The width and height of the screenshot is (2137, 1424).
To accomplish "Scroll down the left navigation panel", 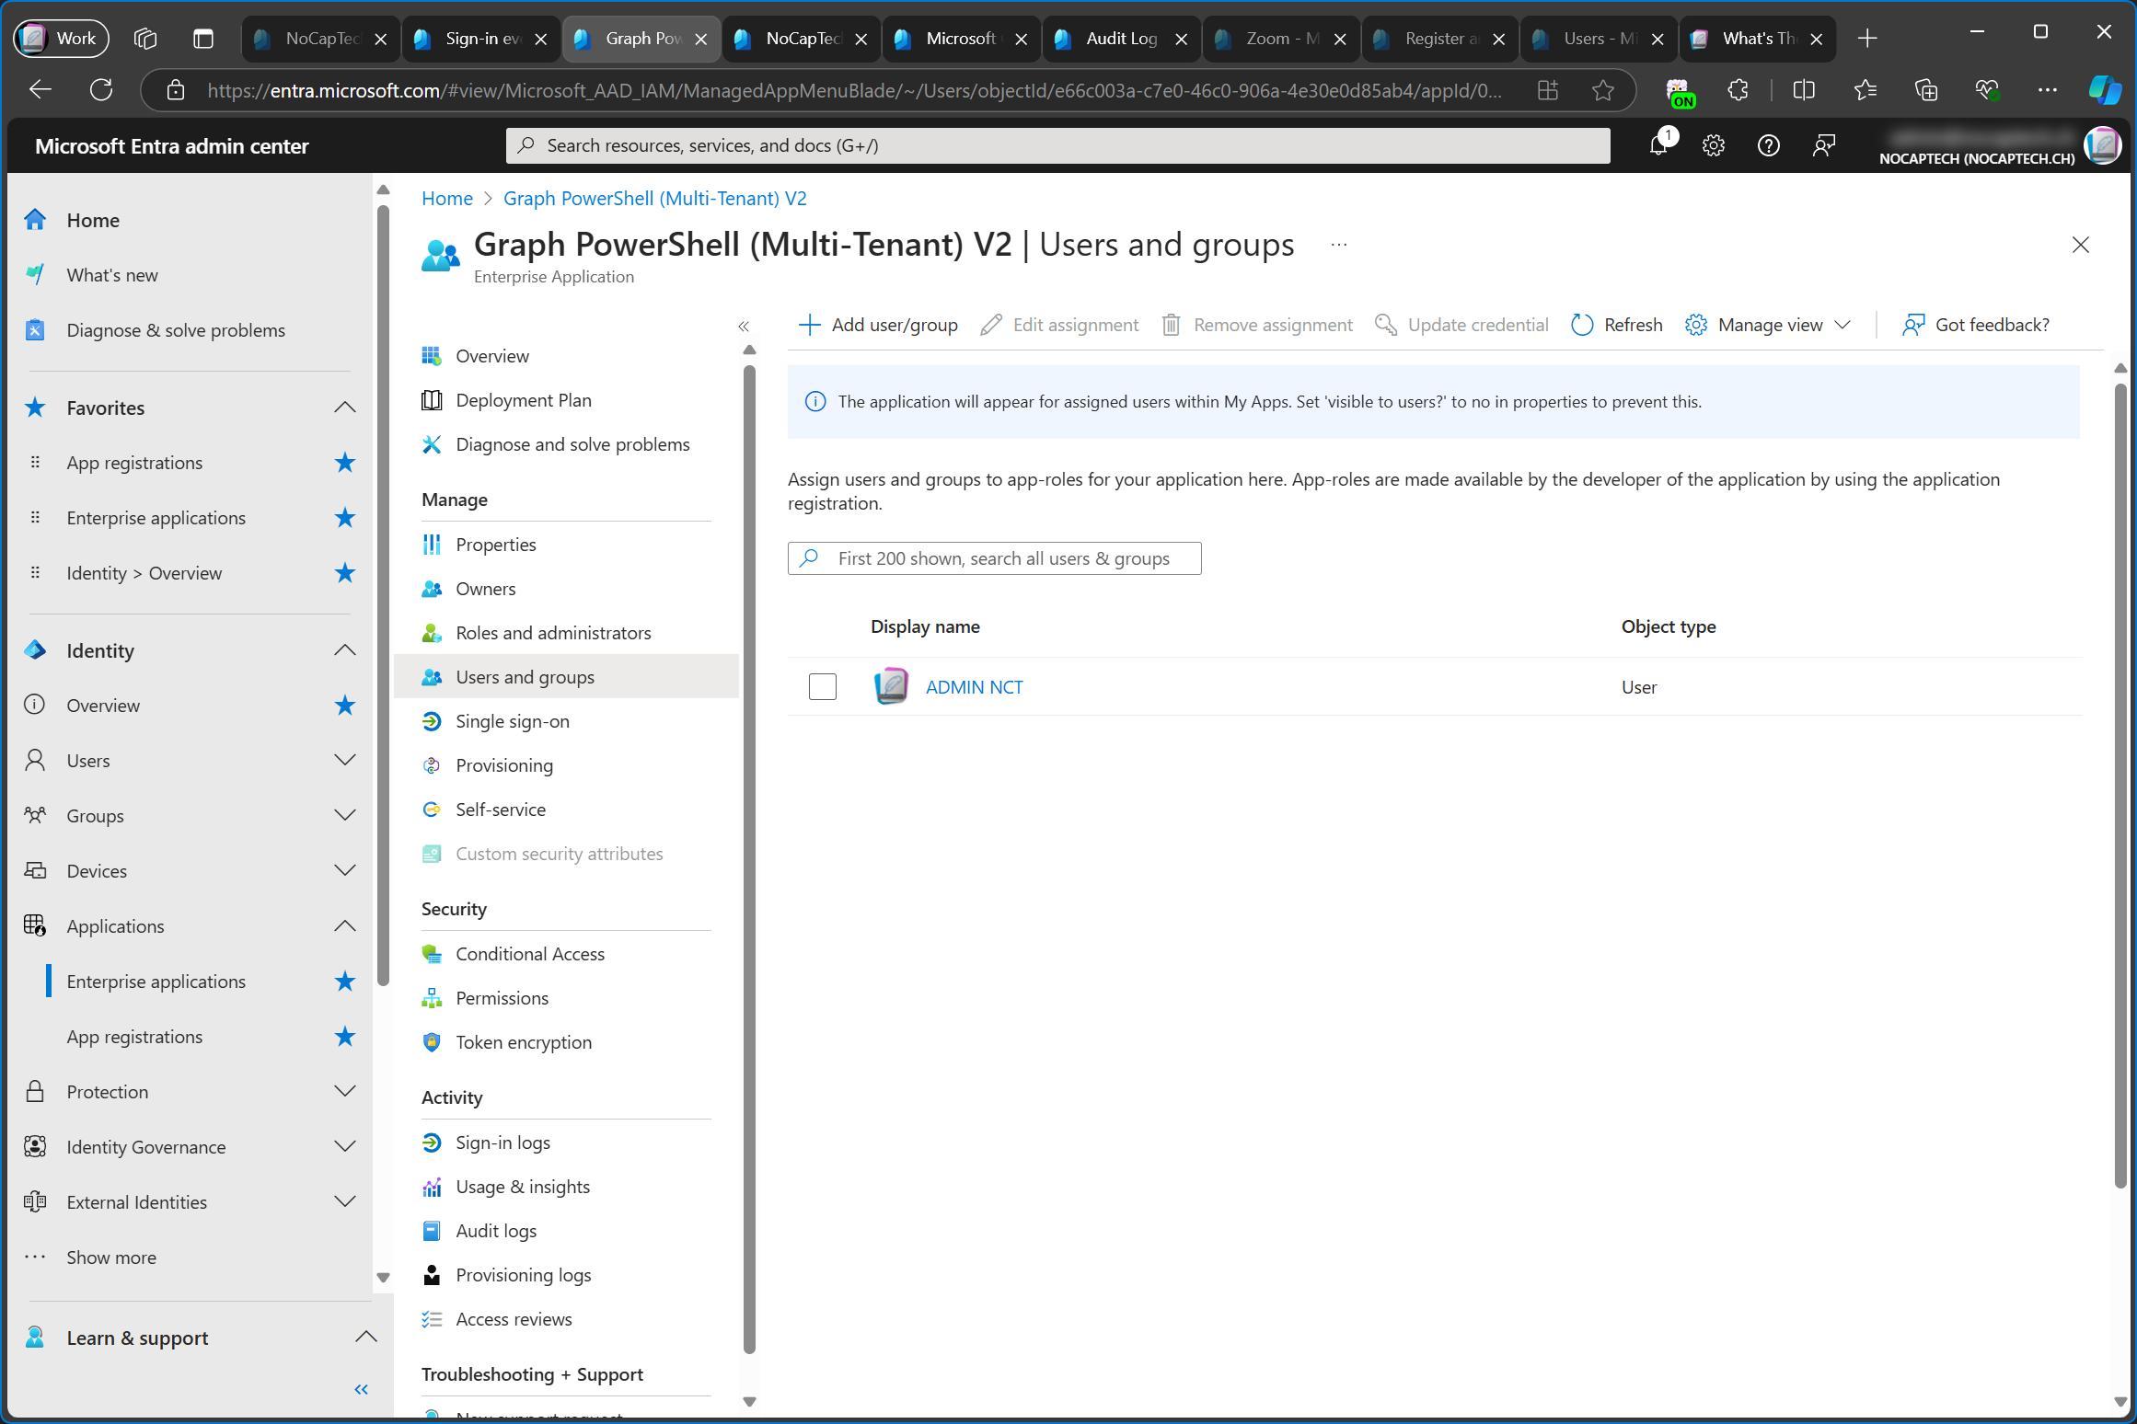I will [x=382, y=1275].
